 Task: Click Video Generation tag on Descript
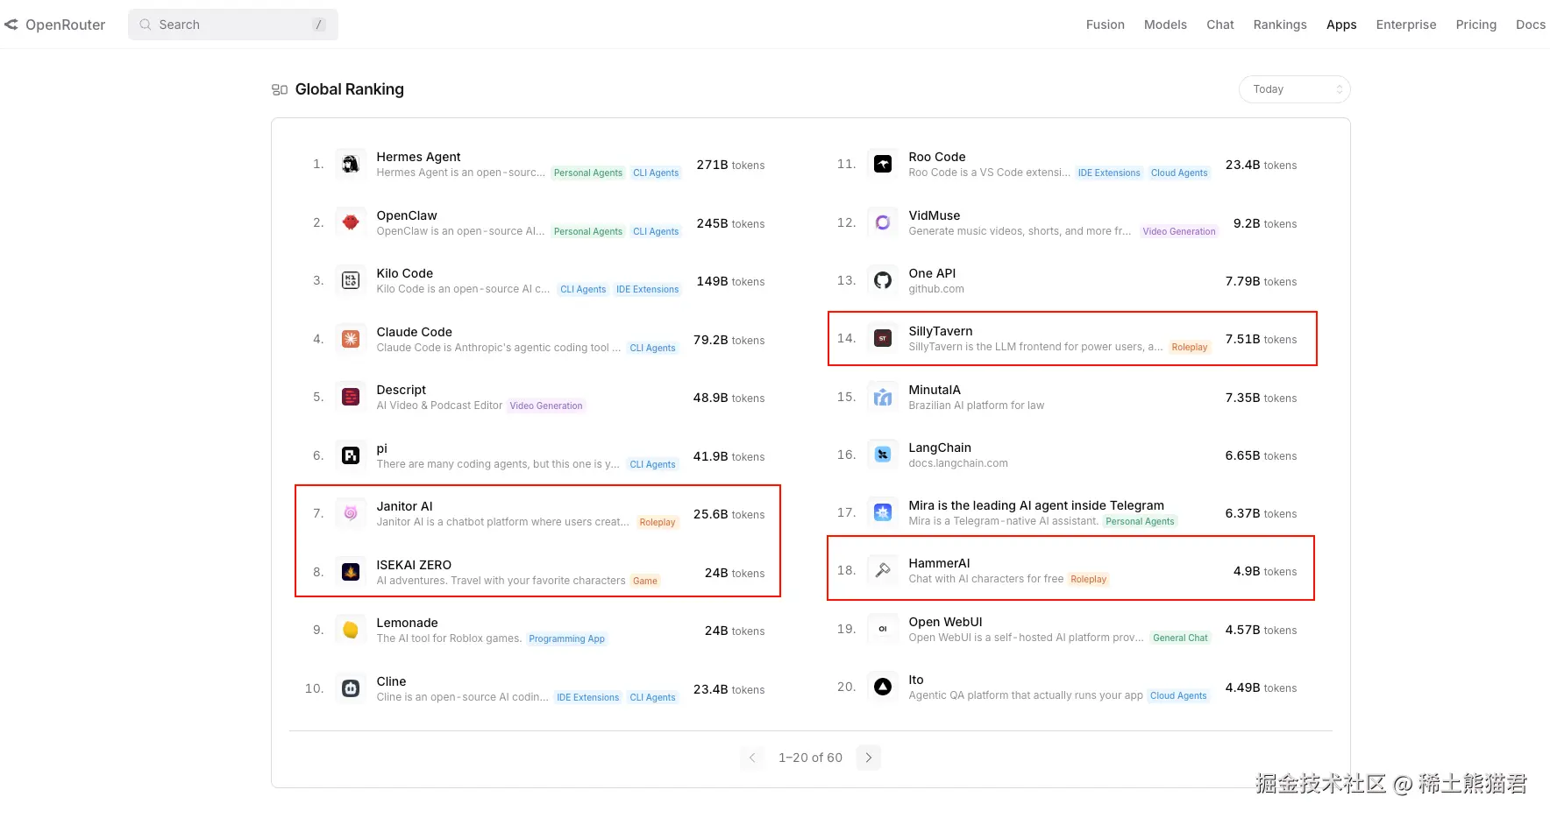pyautogui.click(x=546, y=406)
